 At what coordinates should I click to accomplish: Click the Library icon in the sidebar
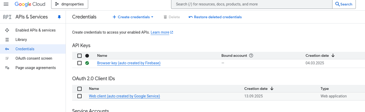(x=7, y=40)
